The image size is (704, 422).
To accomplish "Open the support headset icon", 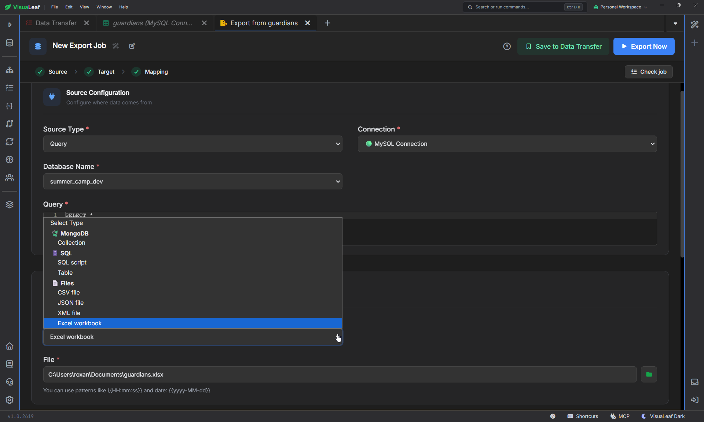I will point(10,382).
